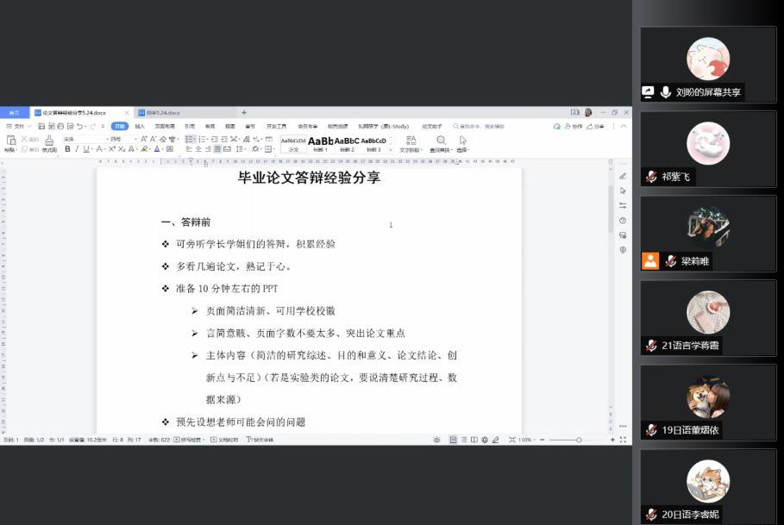Screen dimensions: 784x525
Task: Open the font size dropdown
Action: pyautogui.click(x=122, y=139)
